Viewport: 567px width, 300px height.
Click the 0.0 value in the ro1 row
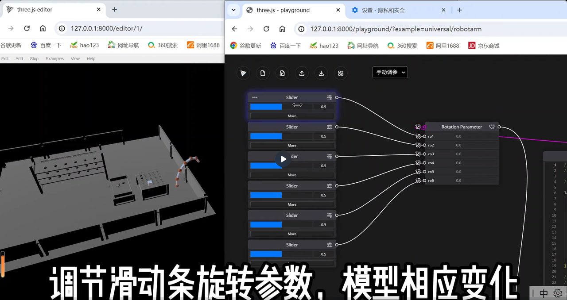[459, 136]
